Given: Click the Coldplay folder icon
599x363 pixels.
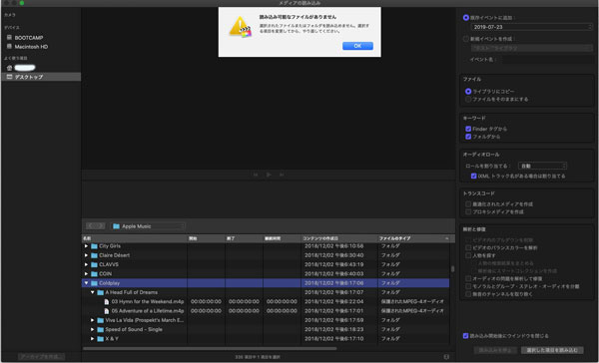Looking at the screenshot, I should click(94, 283).
